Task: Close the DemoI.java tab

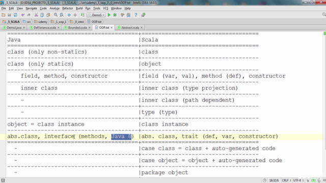Action: pos(24,27)
